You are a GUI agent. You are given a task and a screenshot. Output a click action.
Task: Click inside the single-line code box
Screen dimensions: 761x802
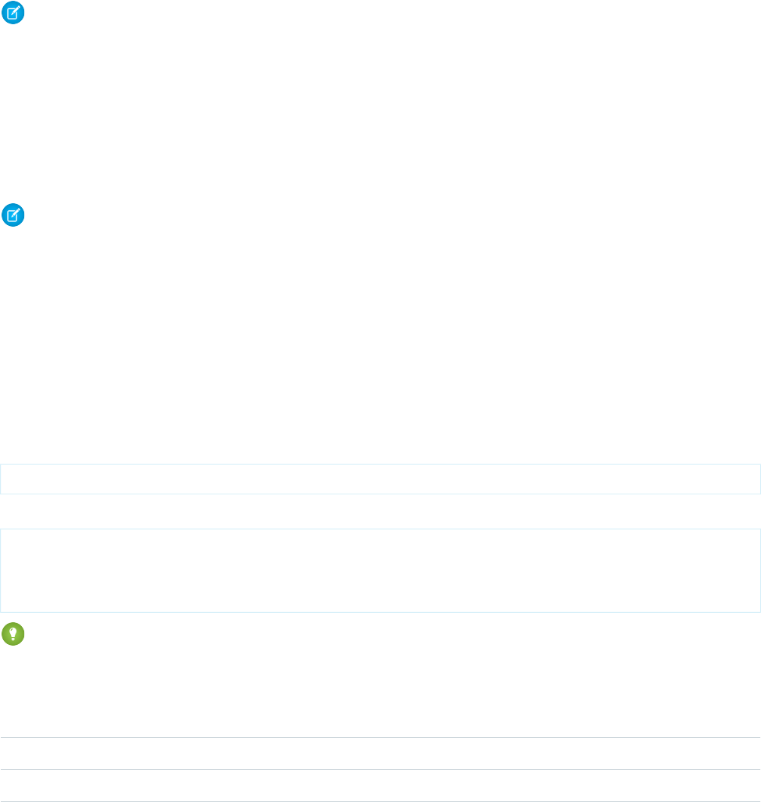click(x=380, y=479)
